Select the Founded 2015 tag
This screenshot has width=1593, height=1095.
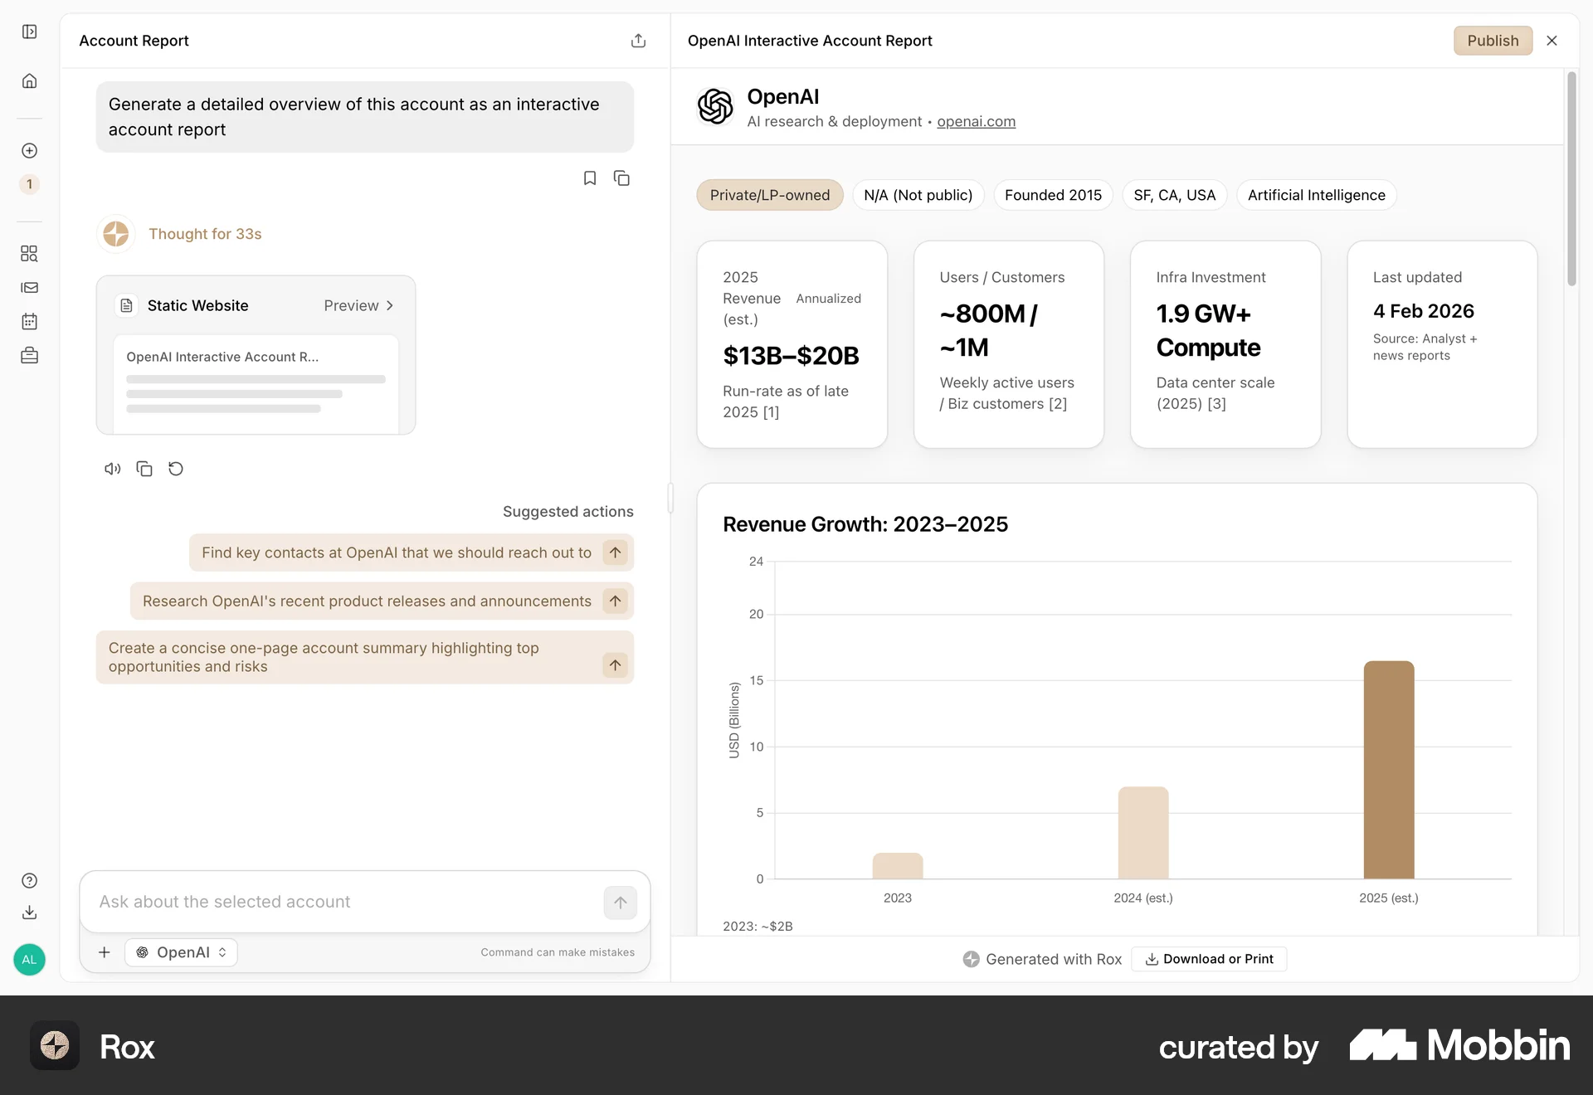coord(1052,195)
